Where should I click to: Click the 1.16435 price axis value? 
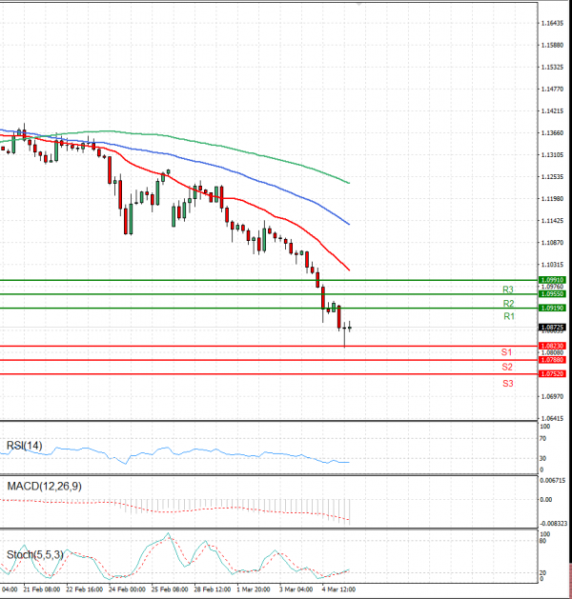(553, 23)
